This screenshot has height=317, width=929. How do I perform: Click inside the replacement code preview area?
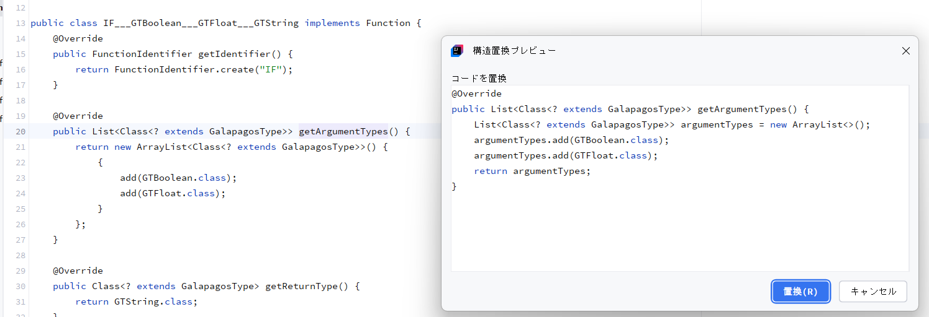click(x=680, y=178)
